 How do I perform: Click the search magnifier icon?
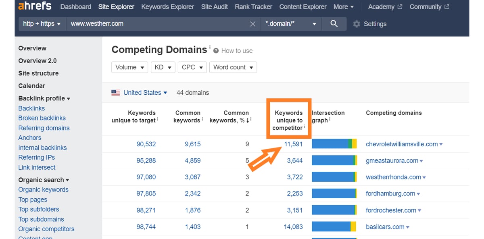[334, 24]
